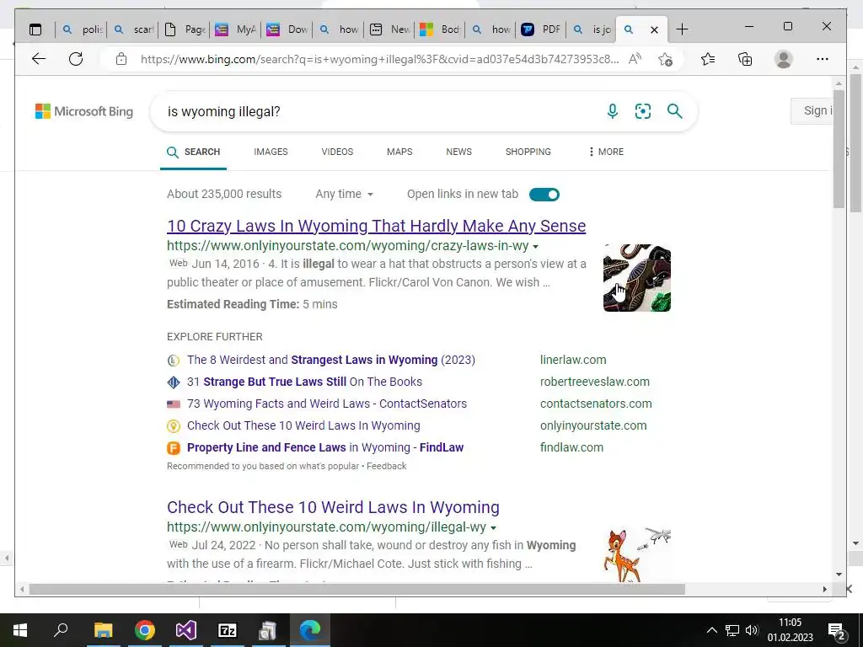Open volume control in system tray

click(x=752, y=630)
